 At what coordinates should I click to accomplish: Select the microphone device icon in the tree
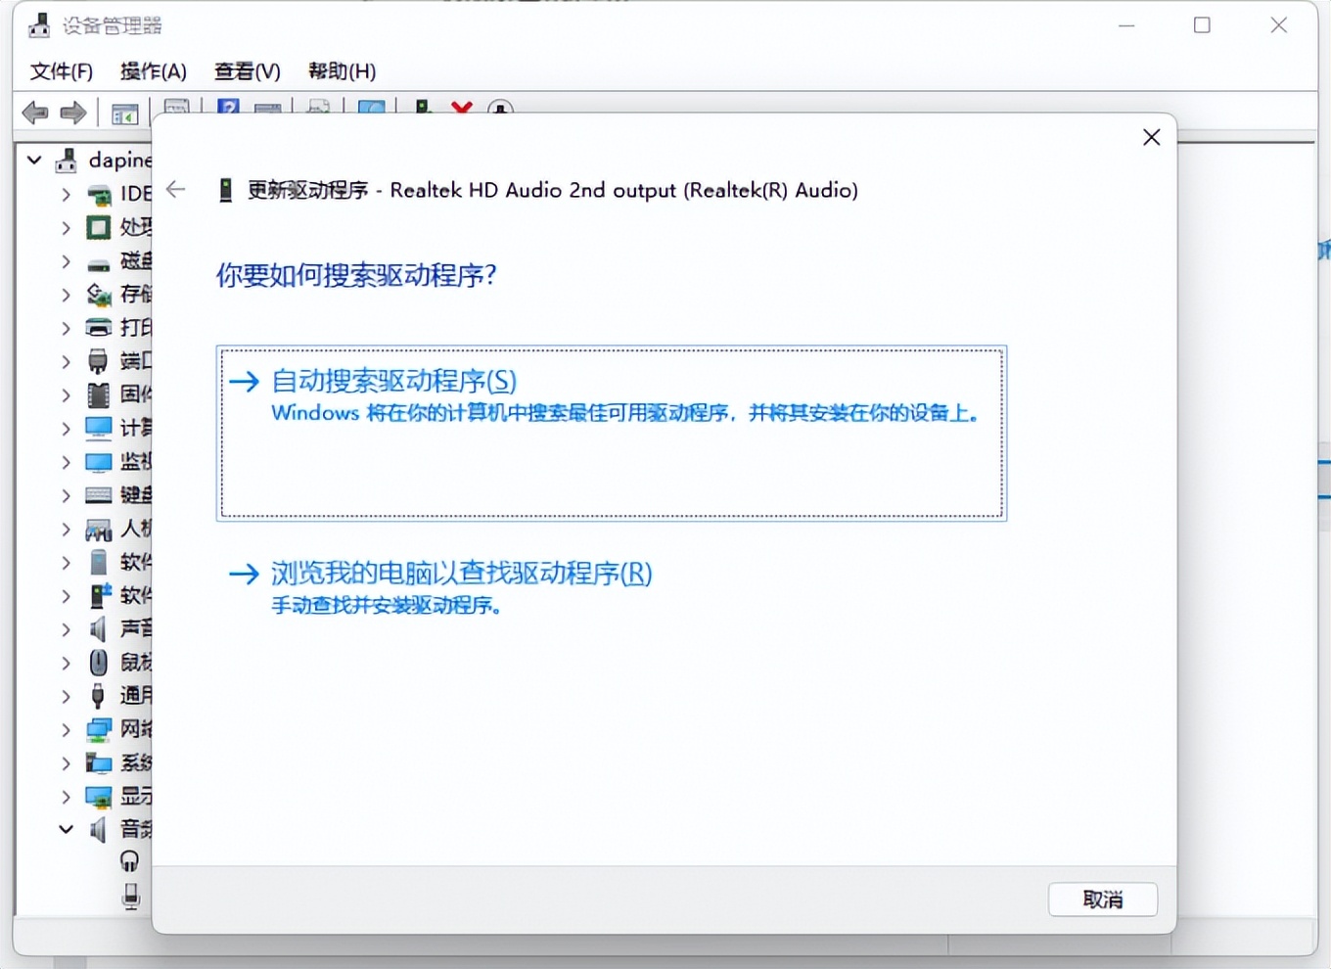(130, 895)
